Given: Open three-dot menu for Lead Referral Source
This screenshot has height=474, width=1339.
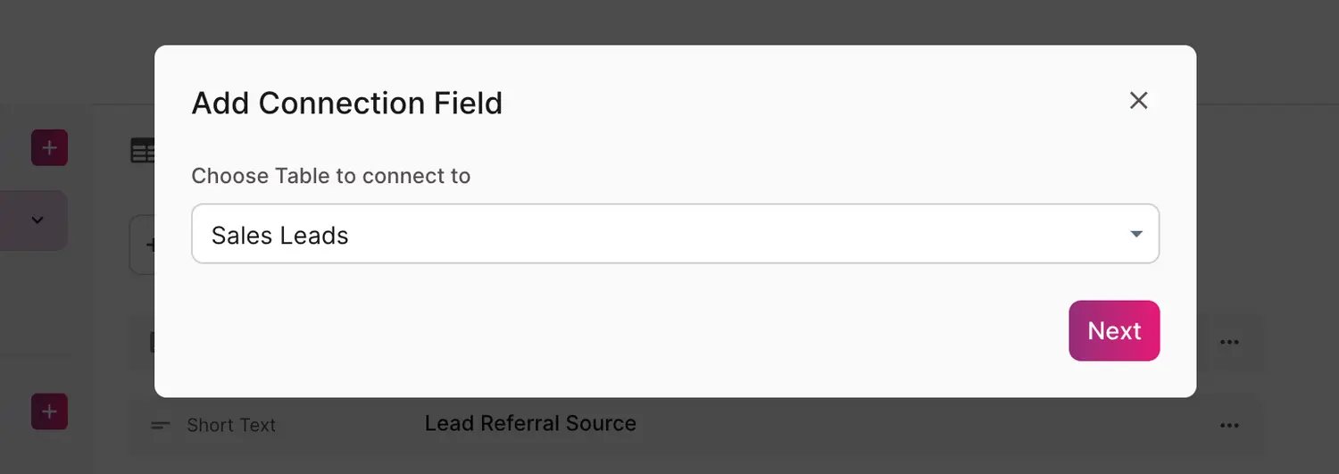Looking at the screenshot, I should (1229, 425).
